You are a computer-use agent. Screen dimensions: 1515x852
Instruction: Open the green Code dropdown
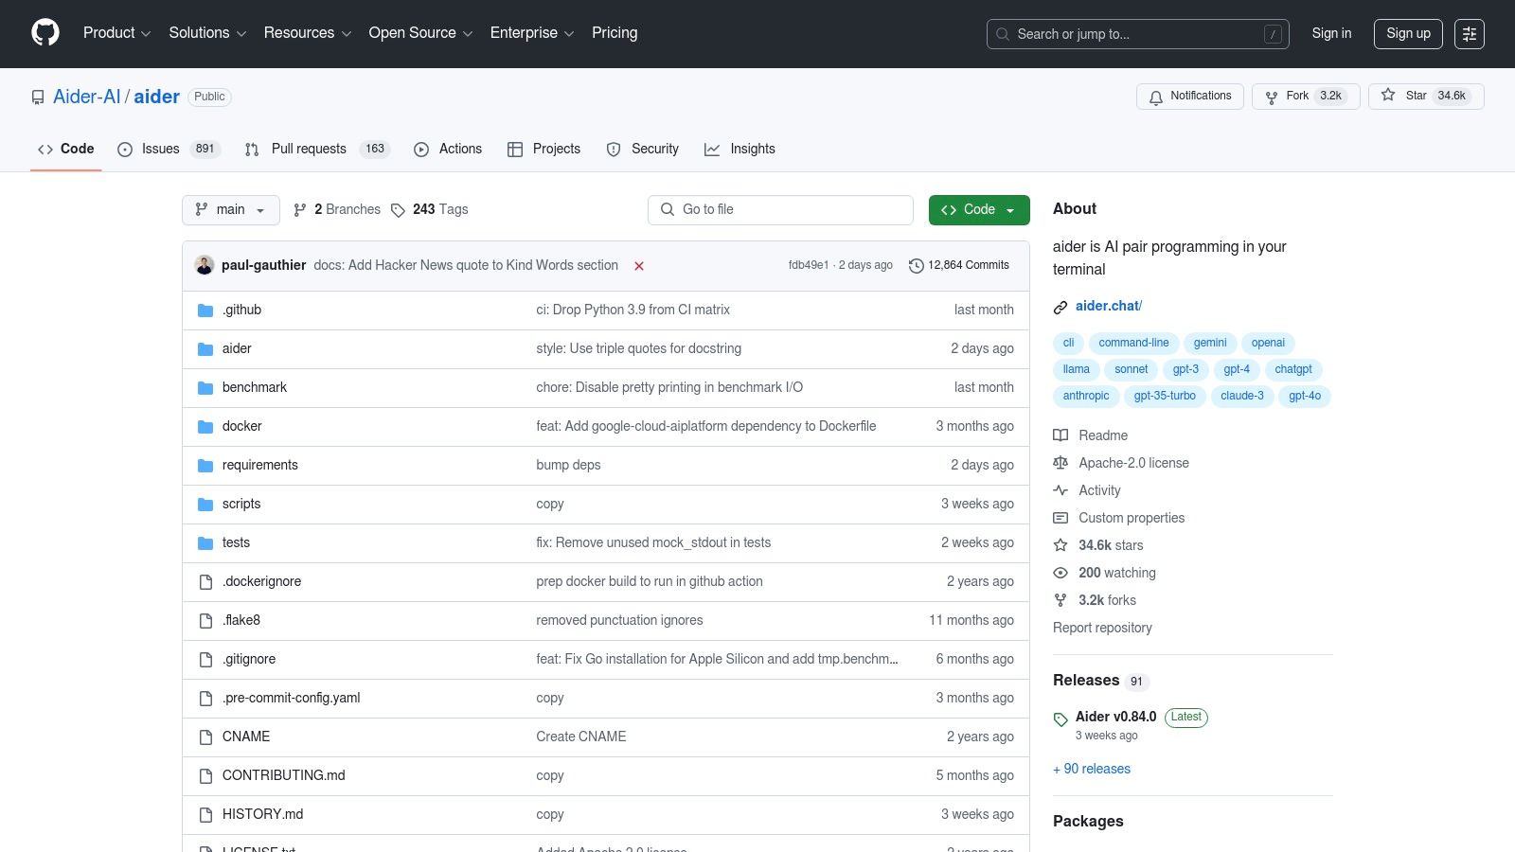979,210
